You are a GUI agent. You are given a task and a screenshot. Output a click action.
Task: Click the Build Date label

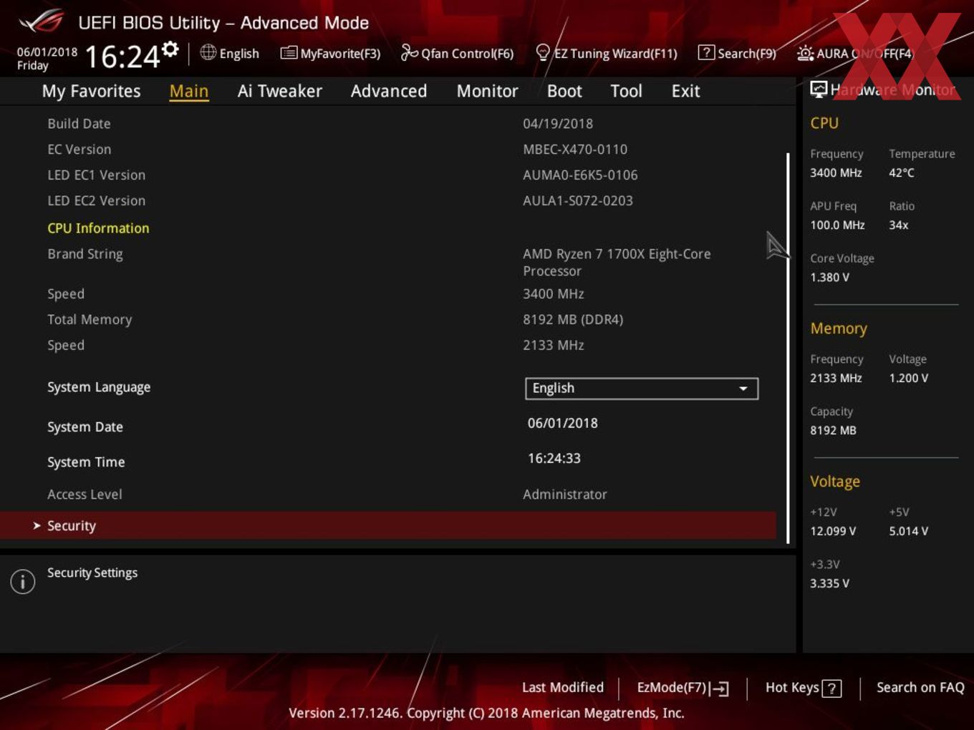(x=79, y=124)
